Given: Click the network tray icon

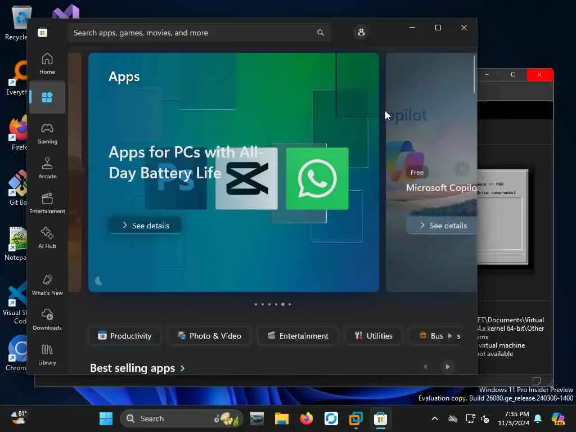Looking at the screenshot, I should pos(470,418).
